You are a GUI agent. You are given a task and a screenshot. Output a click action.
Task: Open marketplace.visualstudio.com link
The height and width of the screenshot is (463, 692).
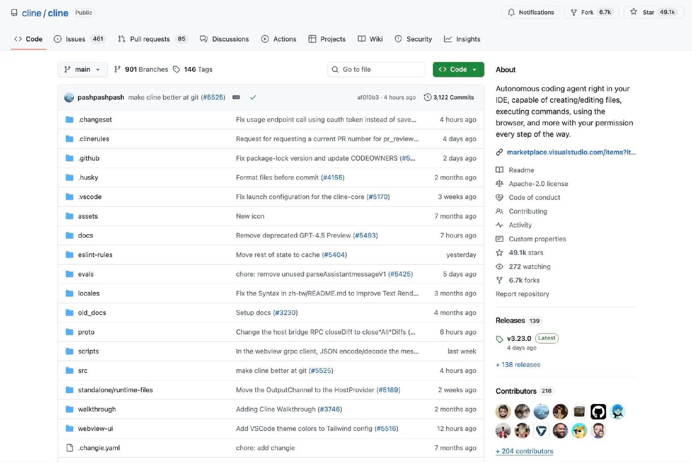571,152
